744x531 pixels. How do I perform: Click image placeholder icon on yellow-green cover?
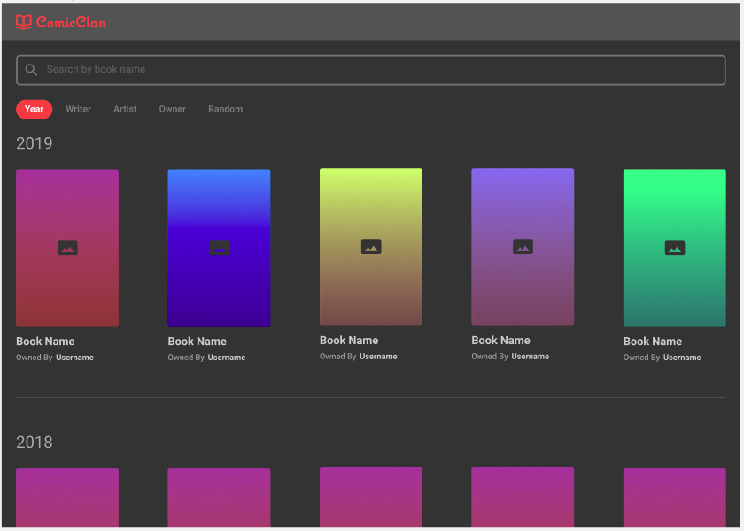(371, 247)
